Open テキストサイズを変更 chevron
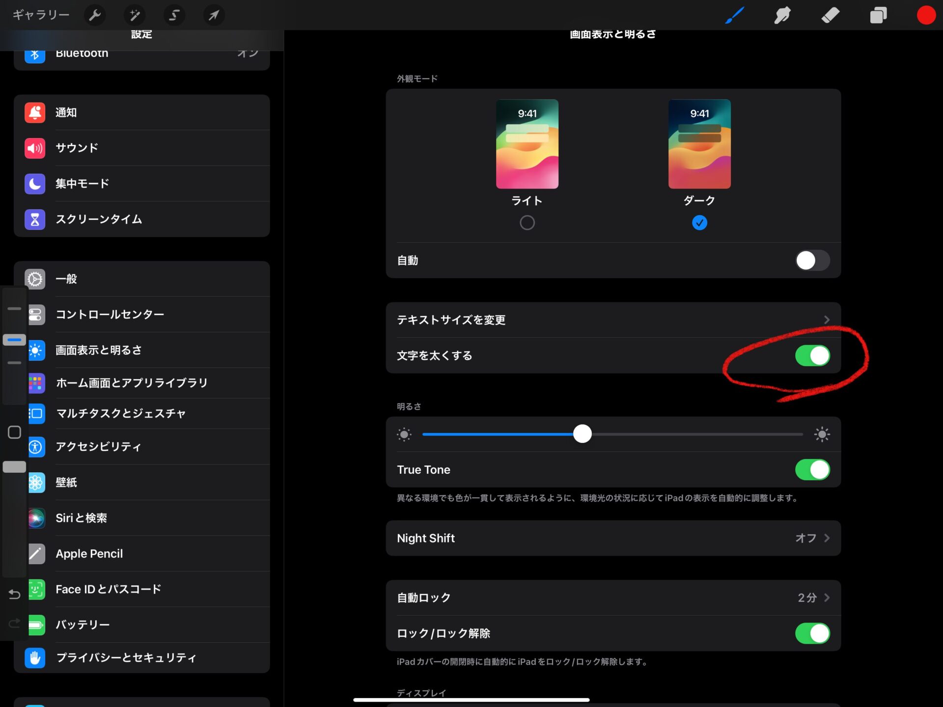943x707 pixels. click(827, 320)
